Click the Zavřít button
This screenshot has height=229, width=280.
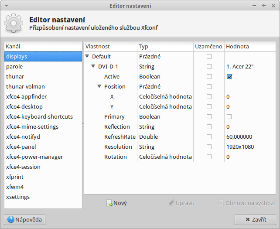click(x=255, y=219)
